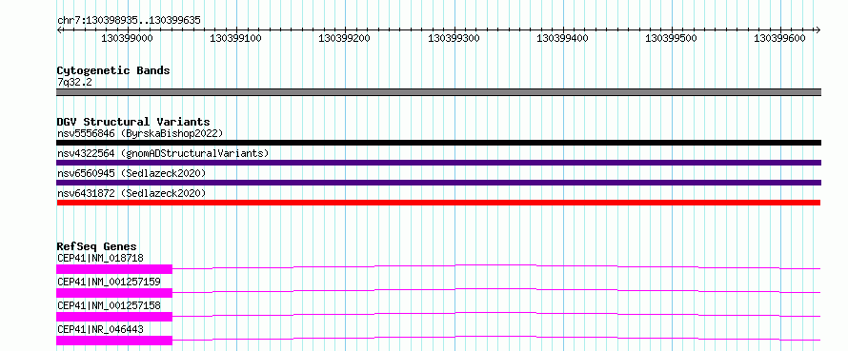Viewport: 848px width, 351px height.
Task: Click the 130399500 ruler tick label
Action: click(672, 38)
